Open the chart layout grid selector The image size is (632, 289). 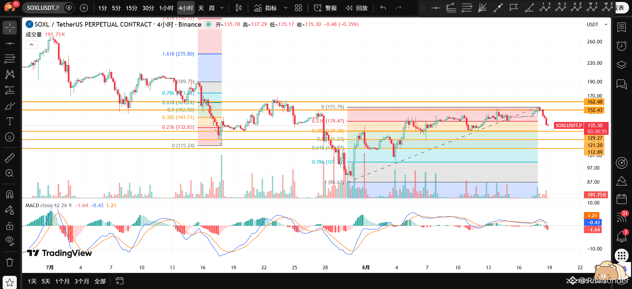298,8
